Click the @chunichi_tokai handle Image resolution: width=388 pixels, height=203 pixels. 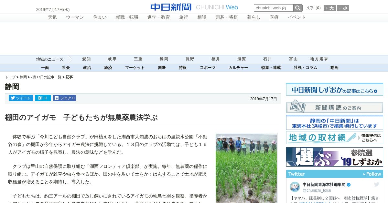(x=317, y=190)
